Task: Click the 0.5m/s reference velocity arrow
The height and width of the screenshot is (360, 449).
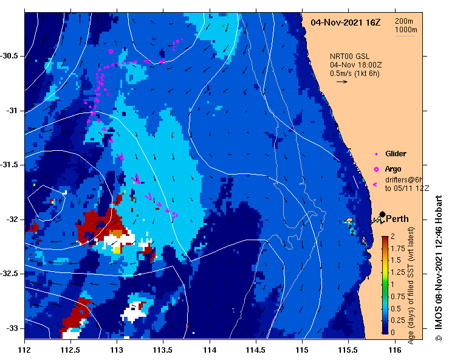Action: pyautogui.click(x=342, y=81)
